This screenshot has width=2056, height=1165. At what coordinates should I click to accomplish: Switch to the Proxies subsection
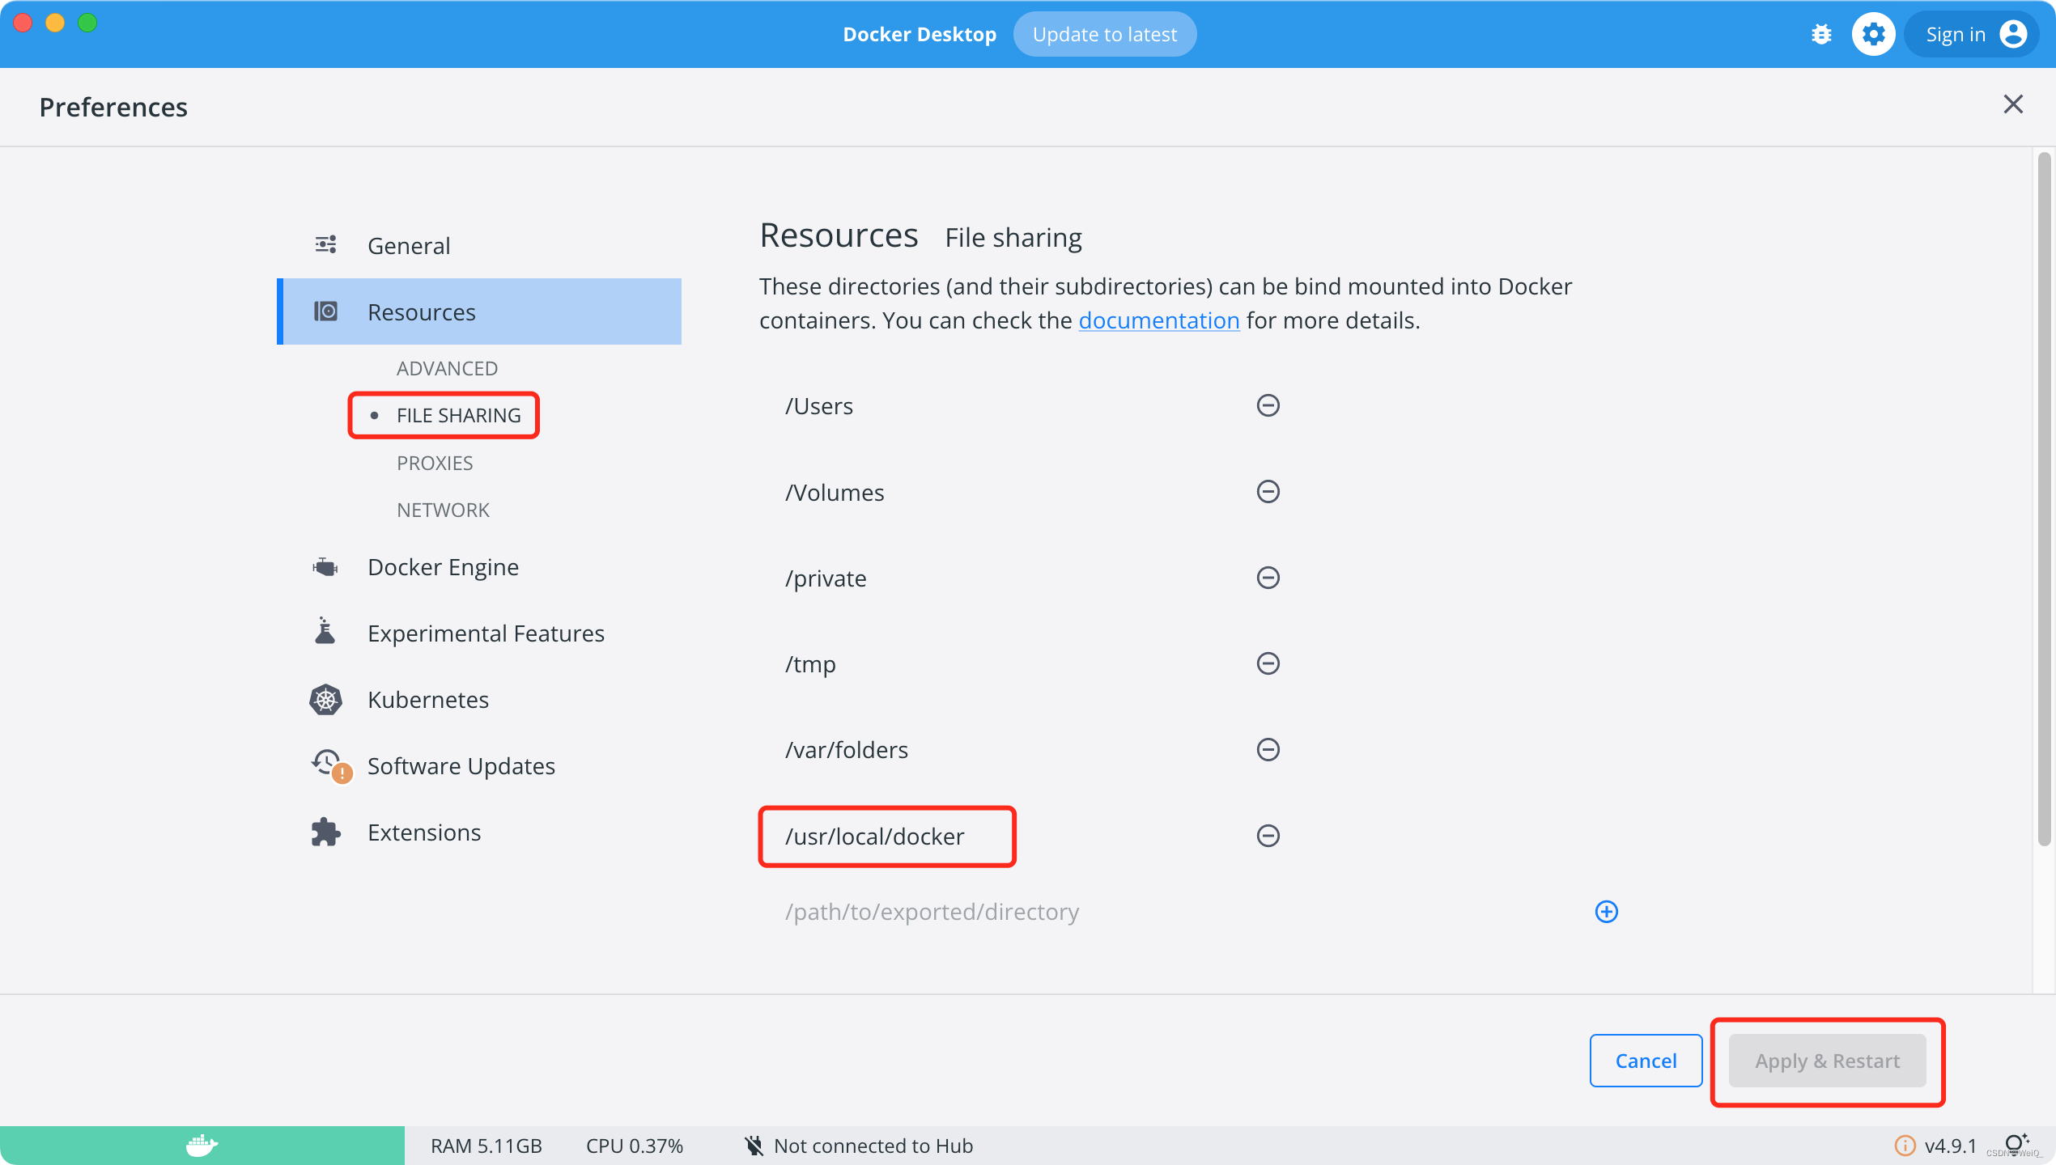(x=435, y=464)
